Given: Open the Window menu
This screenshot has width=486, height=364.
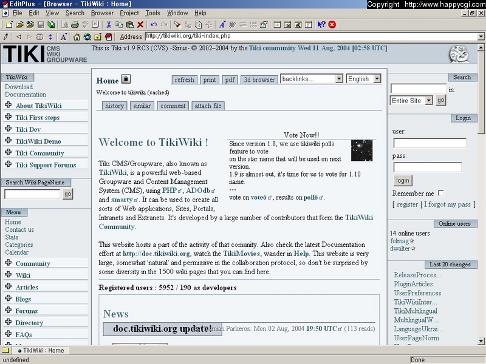Looking at the screenshot, I should point(177,13).
